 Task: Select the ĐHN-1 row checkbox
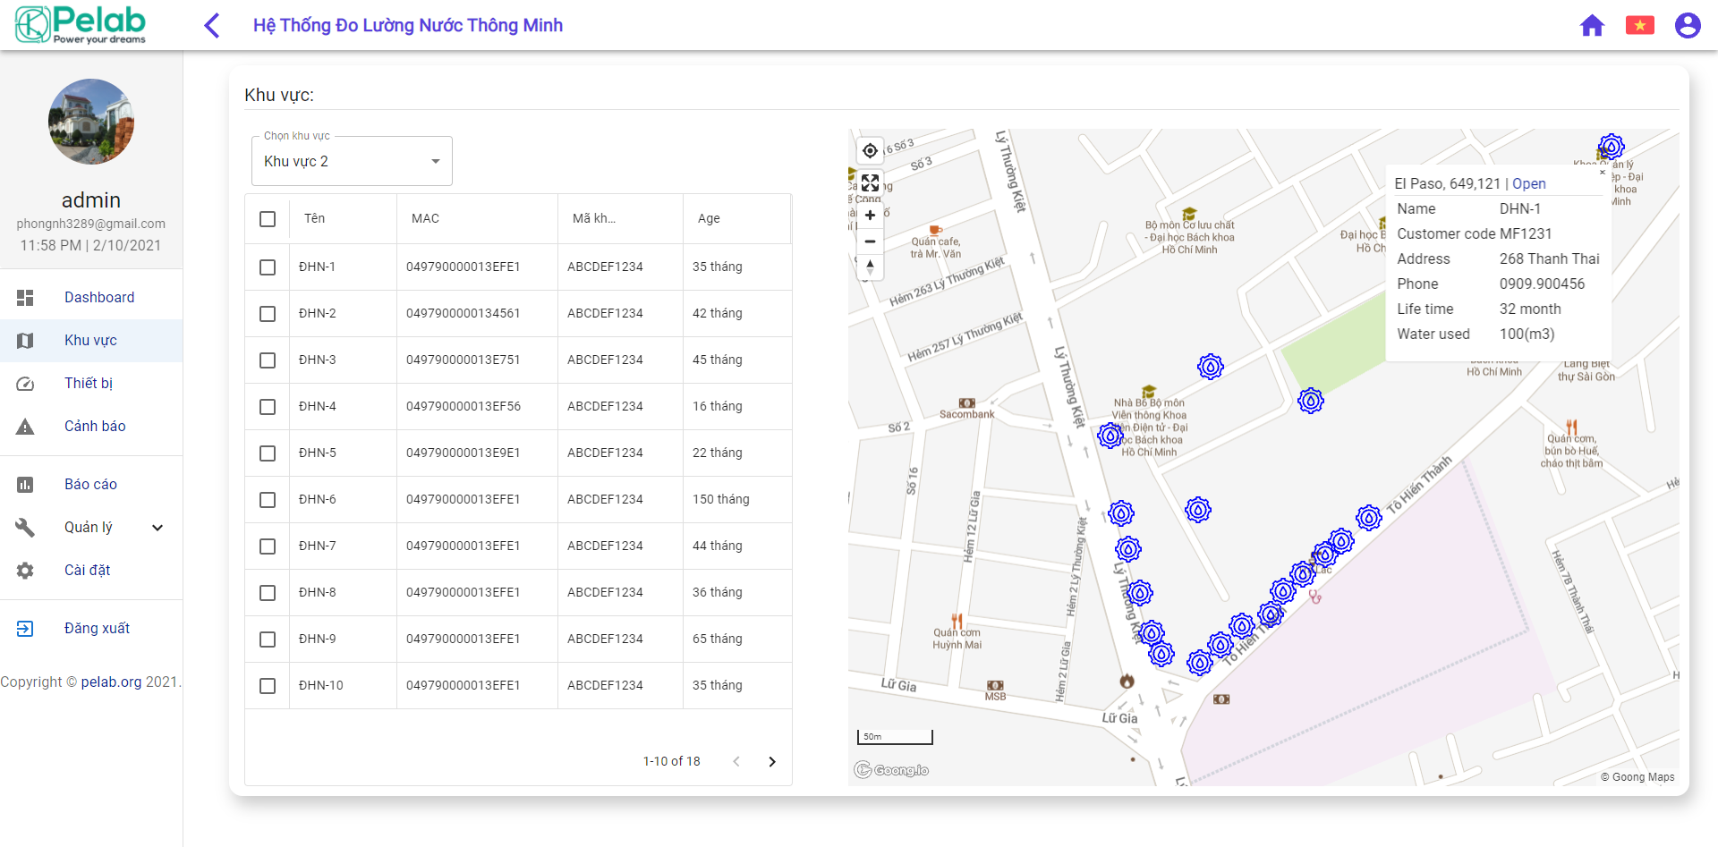[x=268, y=267]
